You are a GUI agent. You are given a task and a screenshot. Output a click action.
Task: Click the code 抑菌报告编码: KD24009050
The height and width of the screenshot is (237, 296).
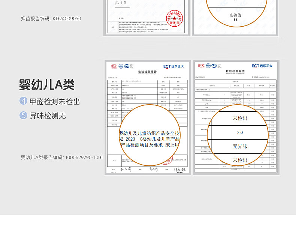(x=51, y=18)
